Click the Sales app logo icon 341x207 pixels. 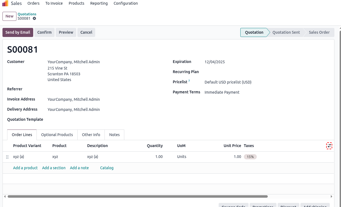5,4
